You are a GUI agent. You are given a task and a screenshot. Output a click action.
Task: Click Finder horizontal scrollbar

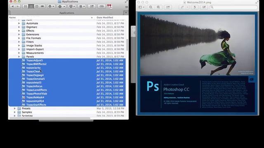pyautogui.click(x=49, y=118)
